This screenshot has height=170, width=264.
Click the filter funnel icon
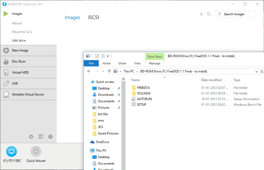tap(219, 14)
